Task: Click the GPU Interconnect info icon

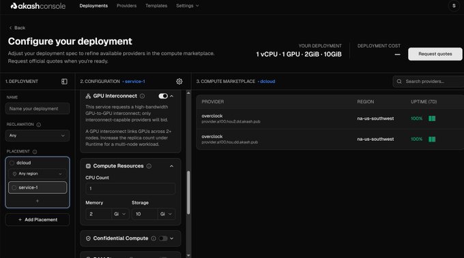Action: (x=143, y=96)
